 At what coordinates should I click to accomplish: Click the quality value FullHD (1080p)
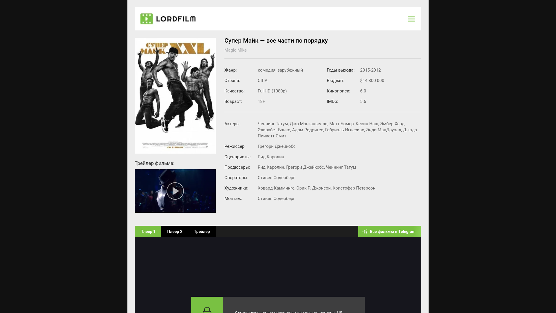(272, 91)
